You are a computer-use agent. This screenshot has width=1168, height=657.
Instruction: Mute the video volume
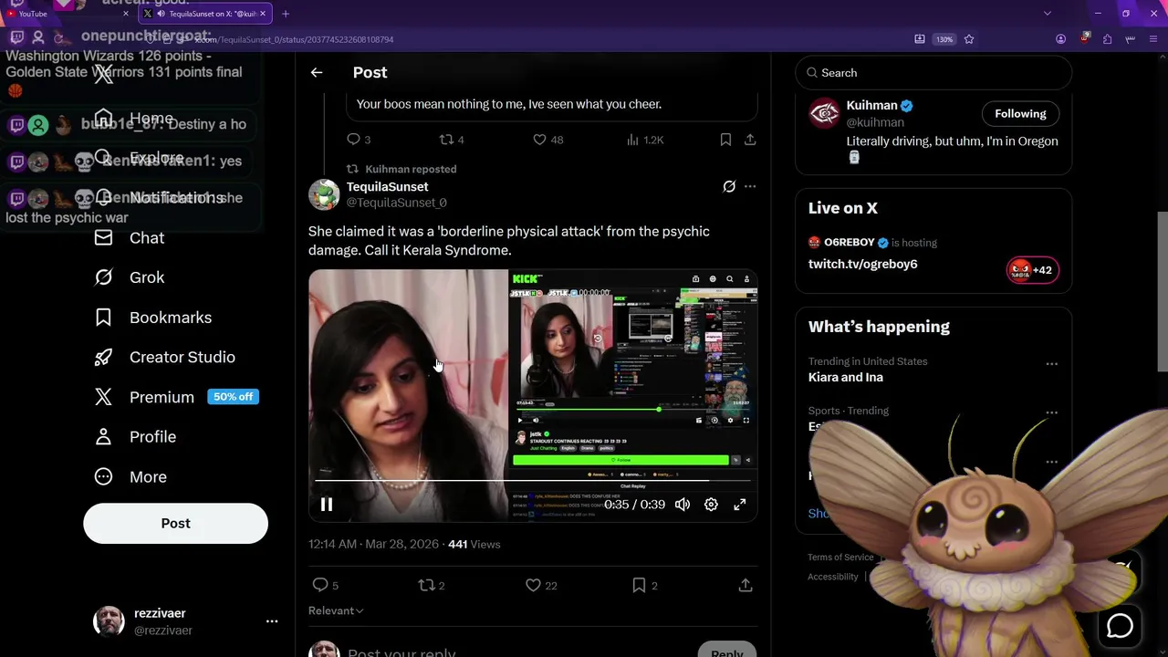683,505
